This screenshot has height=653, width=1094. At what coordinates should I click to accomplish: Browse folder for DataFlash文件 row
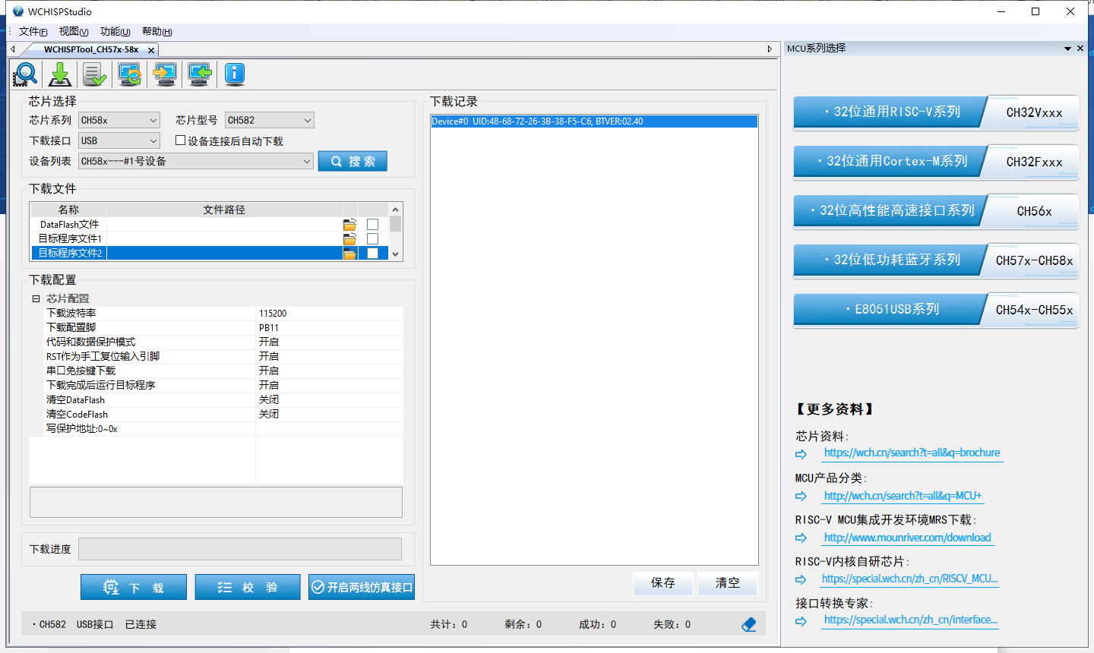pyautogui.click(x=349, y=225)
